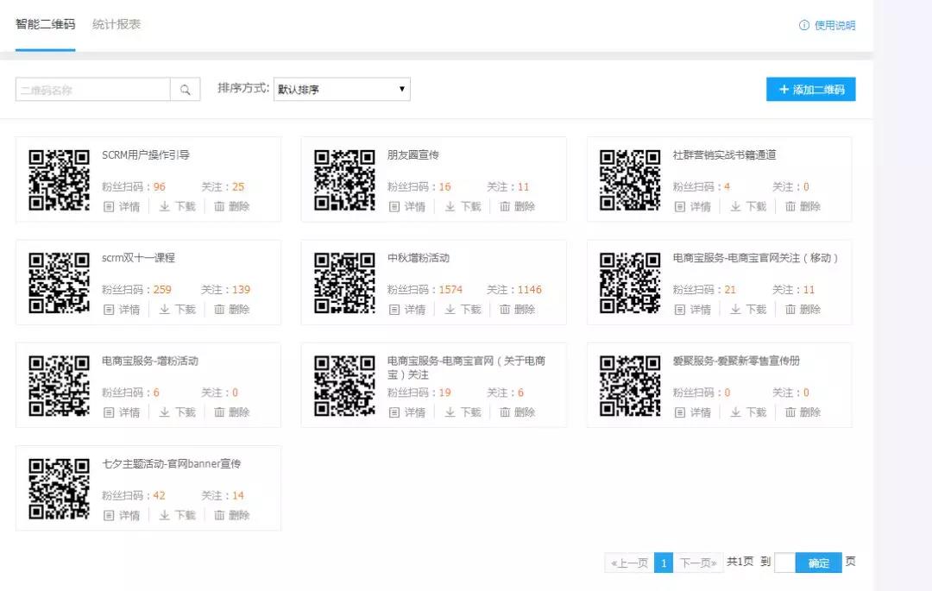Open 详情 for scrm双十一课程 card
The image size is (932, 591).
[x=122, y=309]
